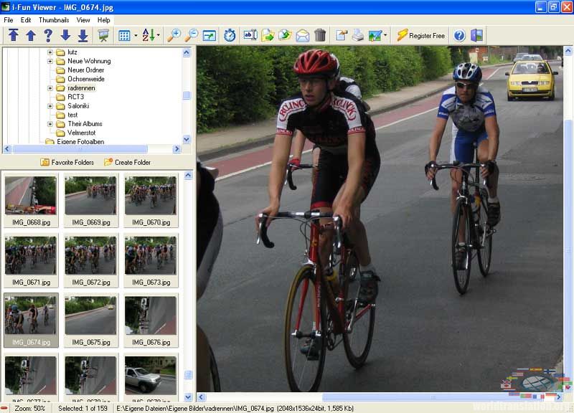Open the thumbnail grid view dropdown arrow
This screenshot has height=413, width=574.
click(x=135, y=35)
